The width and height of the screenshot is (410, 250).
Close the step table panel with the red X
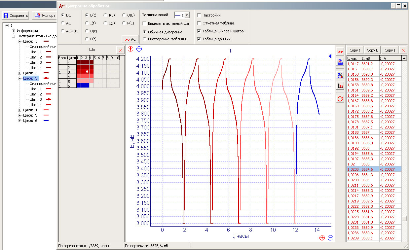pyautogui.click(x=121, y=50)
